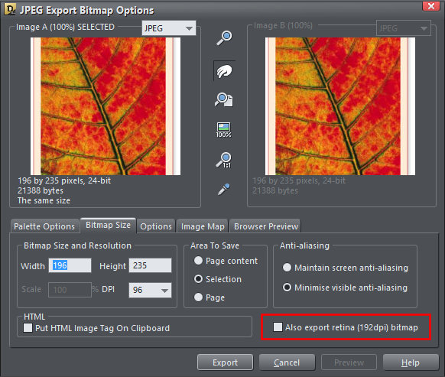Select the color eyedropper tool
Viewport: 445px width, 377px height.
[223, 190]
